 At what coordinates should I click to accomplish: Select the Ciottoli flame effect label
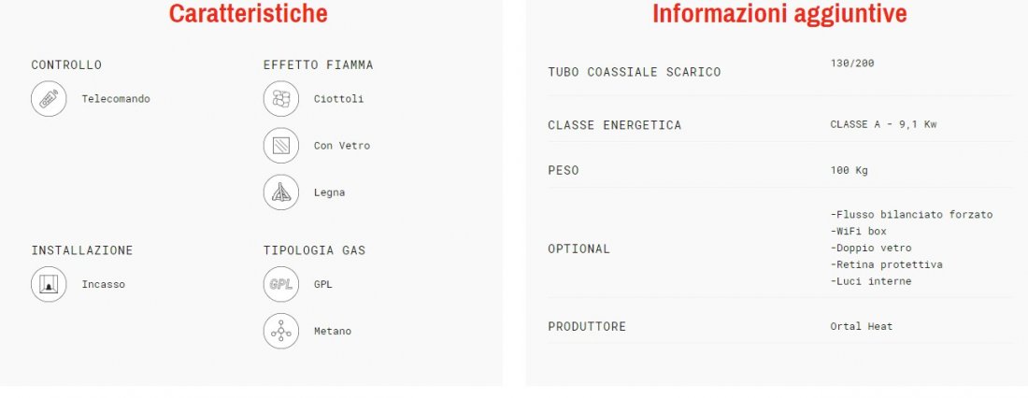coord(338,98)
